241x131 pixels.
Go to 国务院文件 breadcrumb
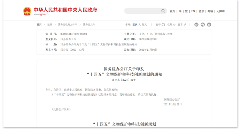click(x=89, y=25)
